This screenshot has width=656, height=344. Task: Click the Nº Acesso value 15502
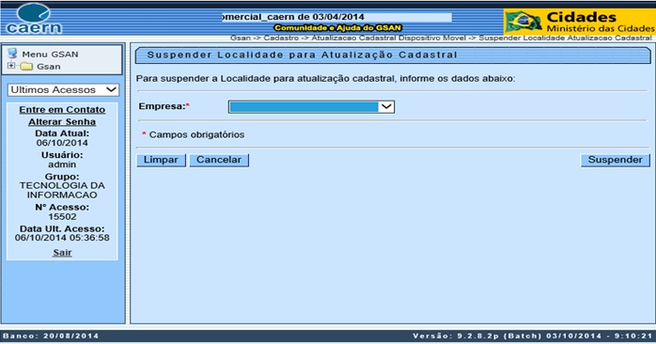click(62, 217)
